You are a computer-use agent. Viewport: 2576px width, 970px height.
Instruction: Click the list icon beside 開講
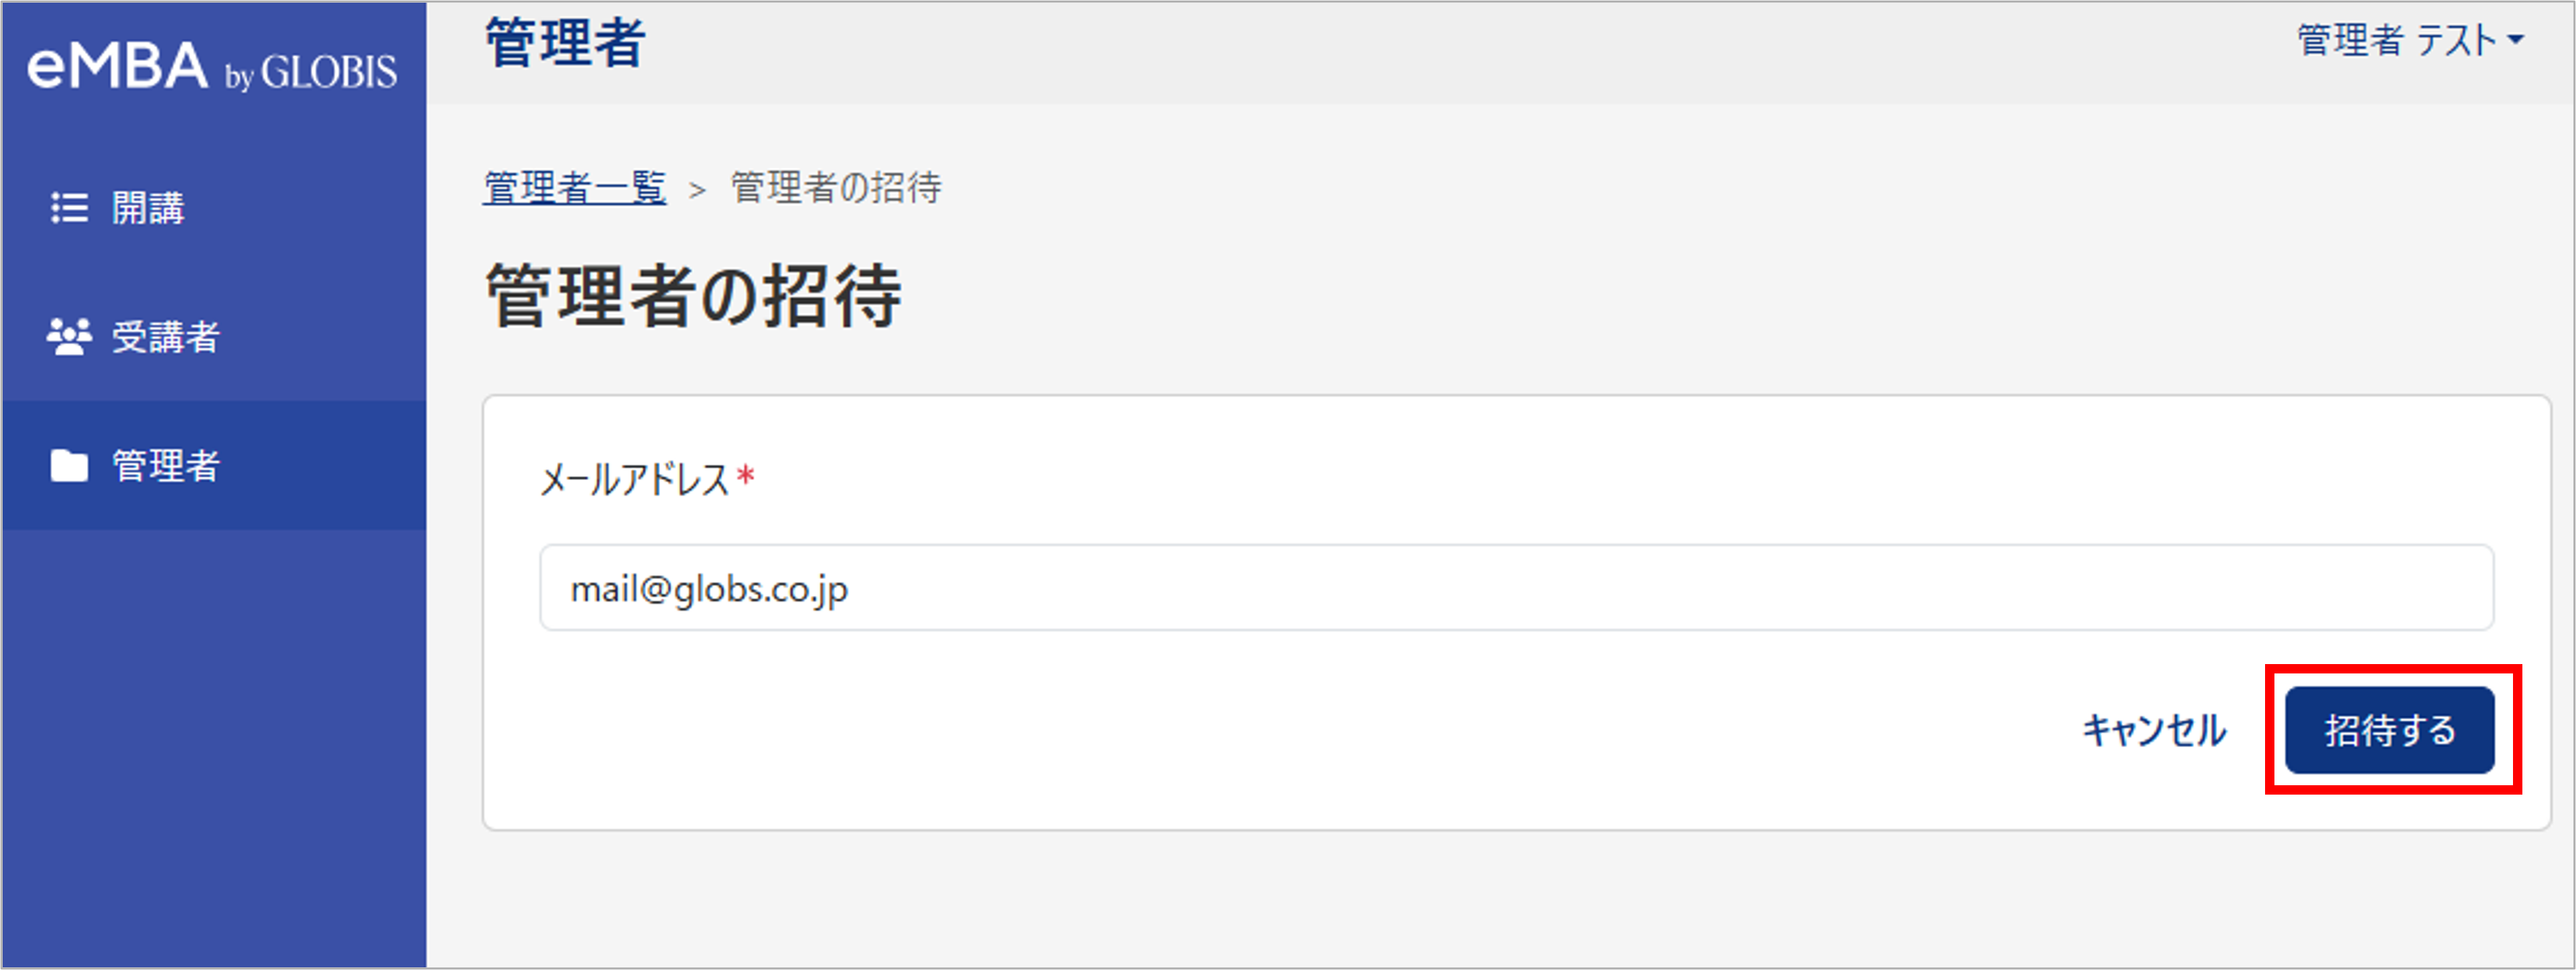pyautogui.click(x=69, y=208)
